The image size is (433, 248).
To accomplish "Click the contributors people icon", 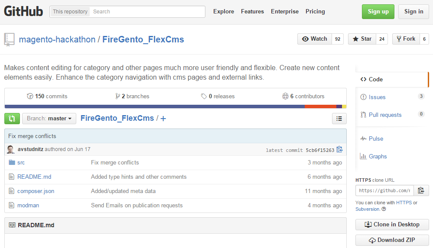I will pos(285,96).
